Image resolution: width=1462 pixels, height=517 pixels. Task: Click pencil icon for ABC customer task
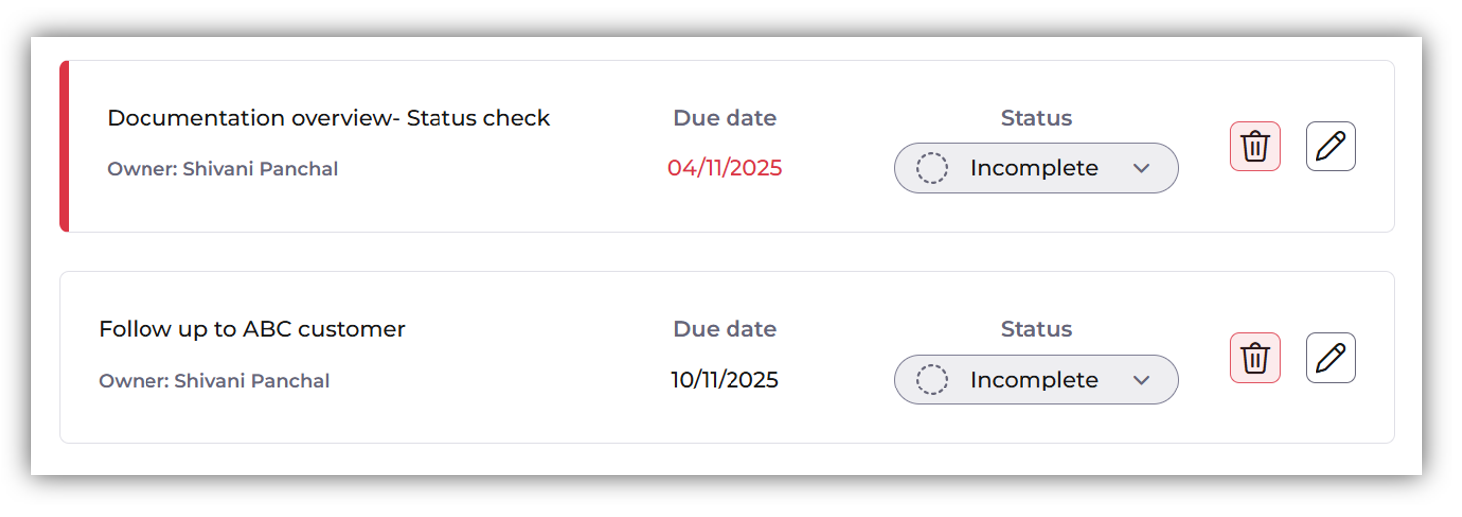[1330, 358]
